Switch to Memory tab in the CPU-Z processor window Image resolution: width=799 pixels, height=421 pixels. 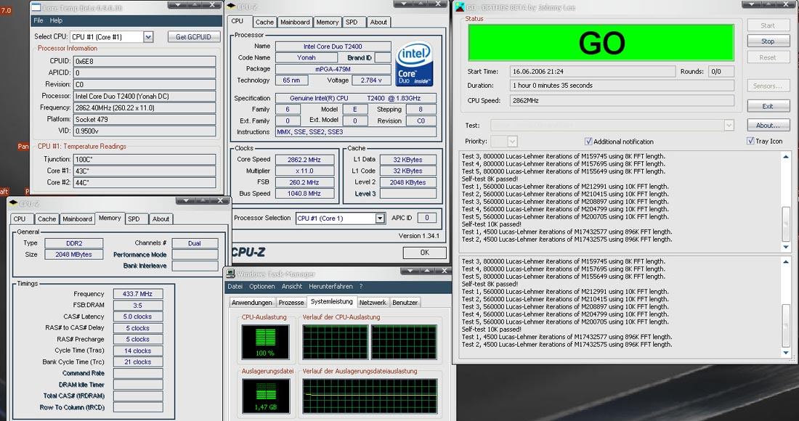tap(327, 22)
